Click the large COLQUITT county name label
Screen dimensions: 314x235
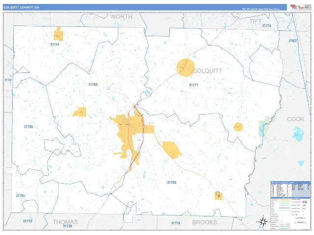[x=208, y=70]
